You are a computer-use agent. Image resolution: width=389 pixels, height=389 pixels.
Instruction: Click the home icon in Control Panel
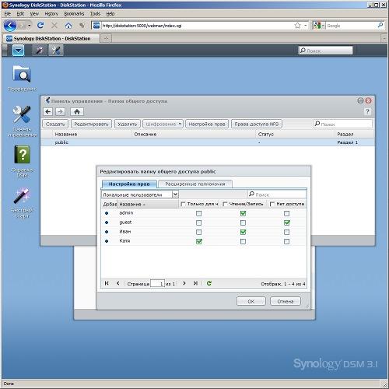point(77,112)
